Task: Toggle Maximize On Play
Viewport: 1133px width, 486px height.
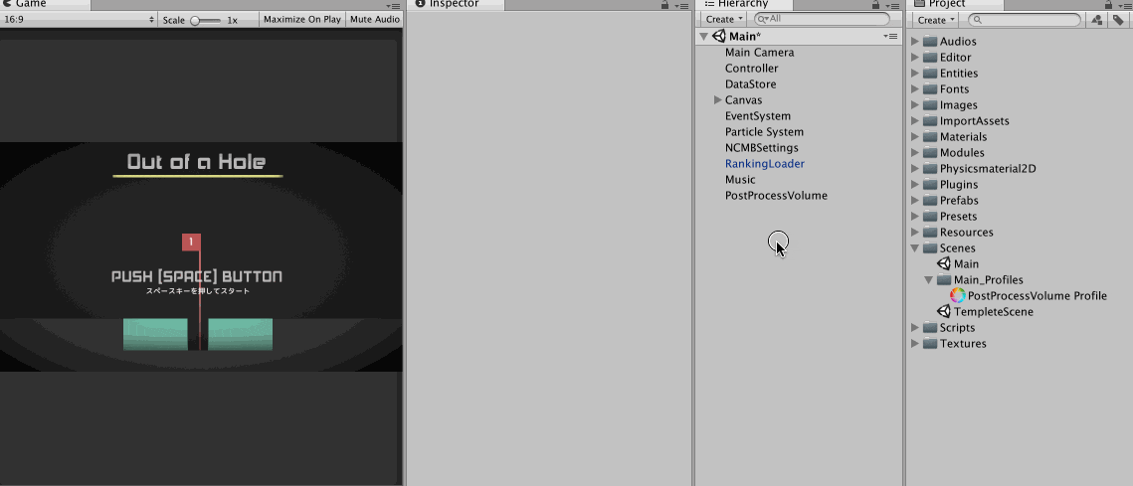Action: pyautogui.click(x=302, y=20)
